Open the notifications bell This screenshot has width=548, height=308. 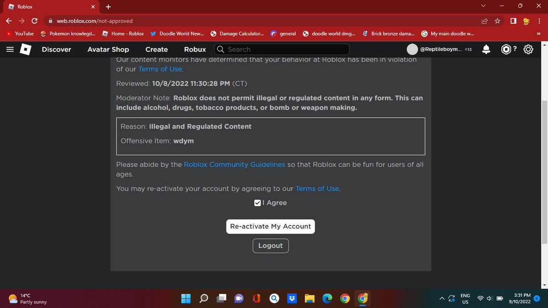coord(487,49)
